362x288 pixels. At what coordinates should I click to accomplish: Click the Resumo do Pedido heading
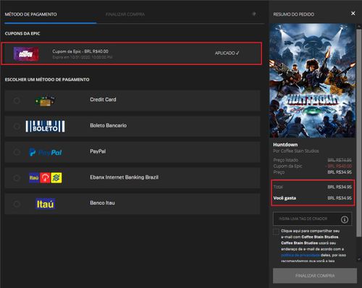tap(294, 14)
